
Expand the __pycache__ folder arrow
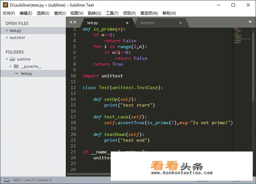[11, 66]
